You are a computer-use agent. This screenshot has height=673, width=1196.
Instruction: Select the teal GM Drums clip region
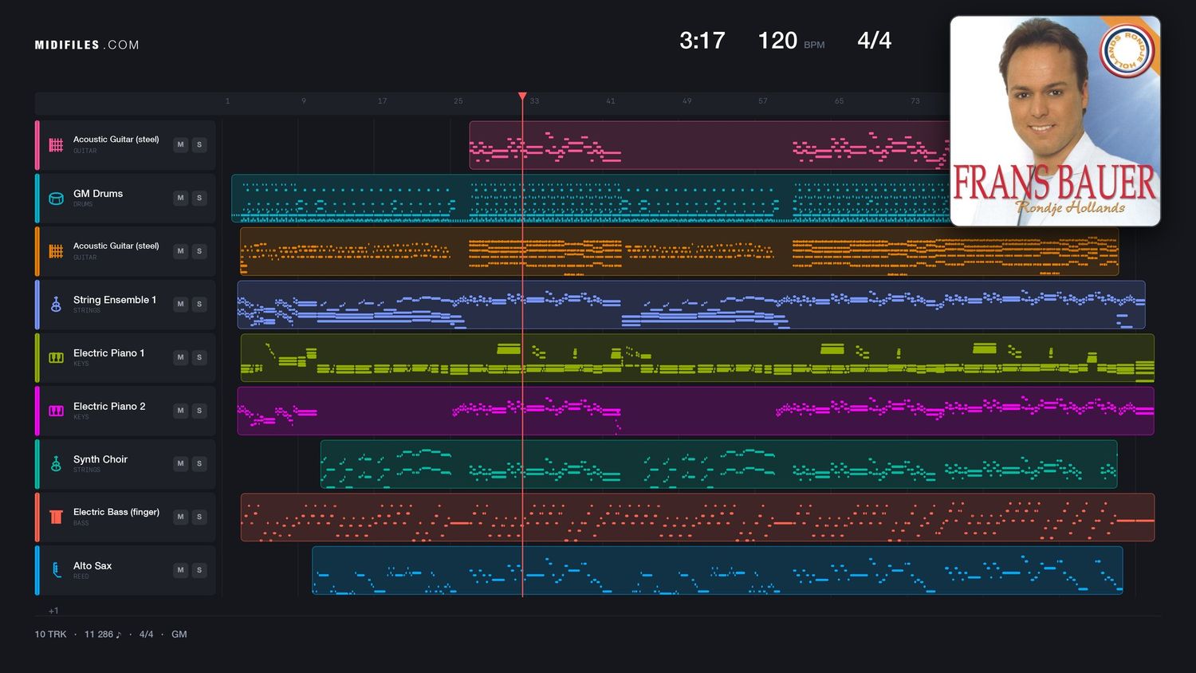(591, 199)
